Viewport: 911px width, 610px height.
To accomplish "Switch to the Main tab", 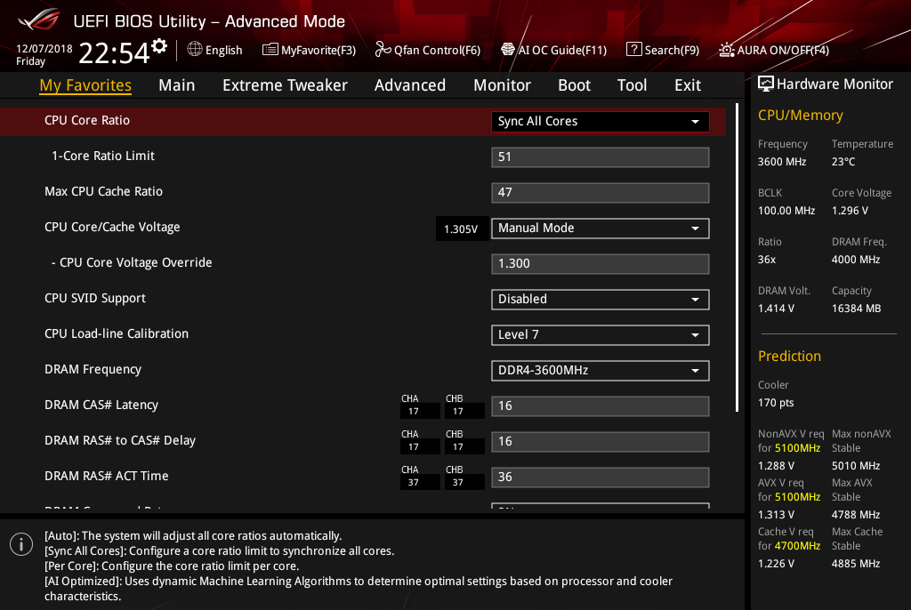I will click(177, 85).
